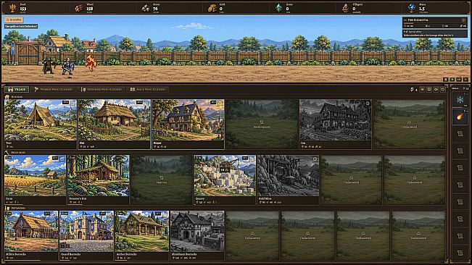
Task: Select the Militia Barracks card
Action: pyautogui.click(x=31, y=235)
